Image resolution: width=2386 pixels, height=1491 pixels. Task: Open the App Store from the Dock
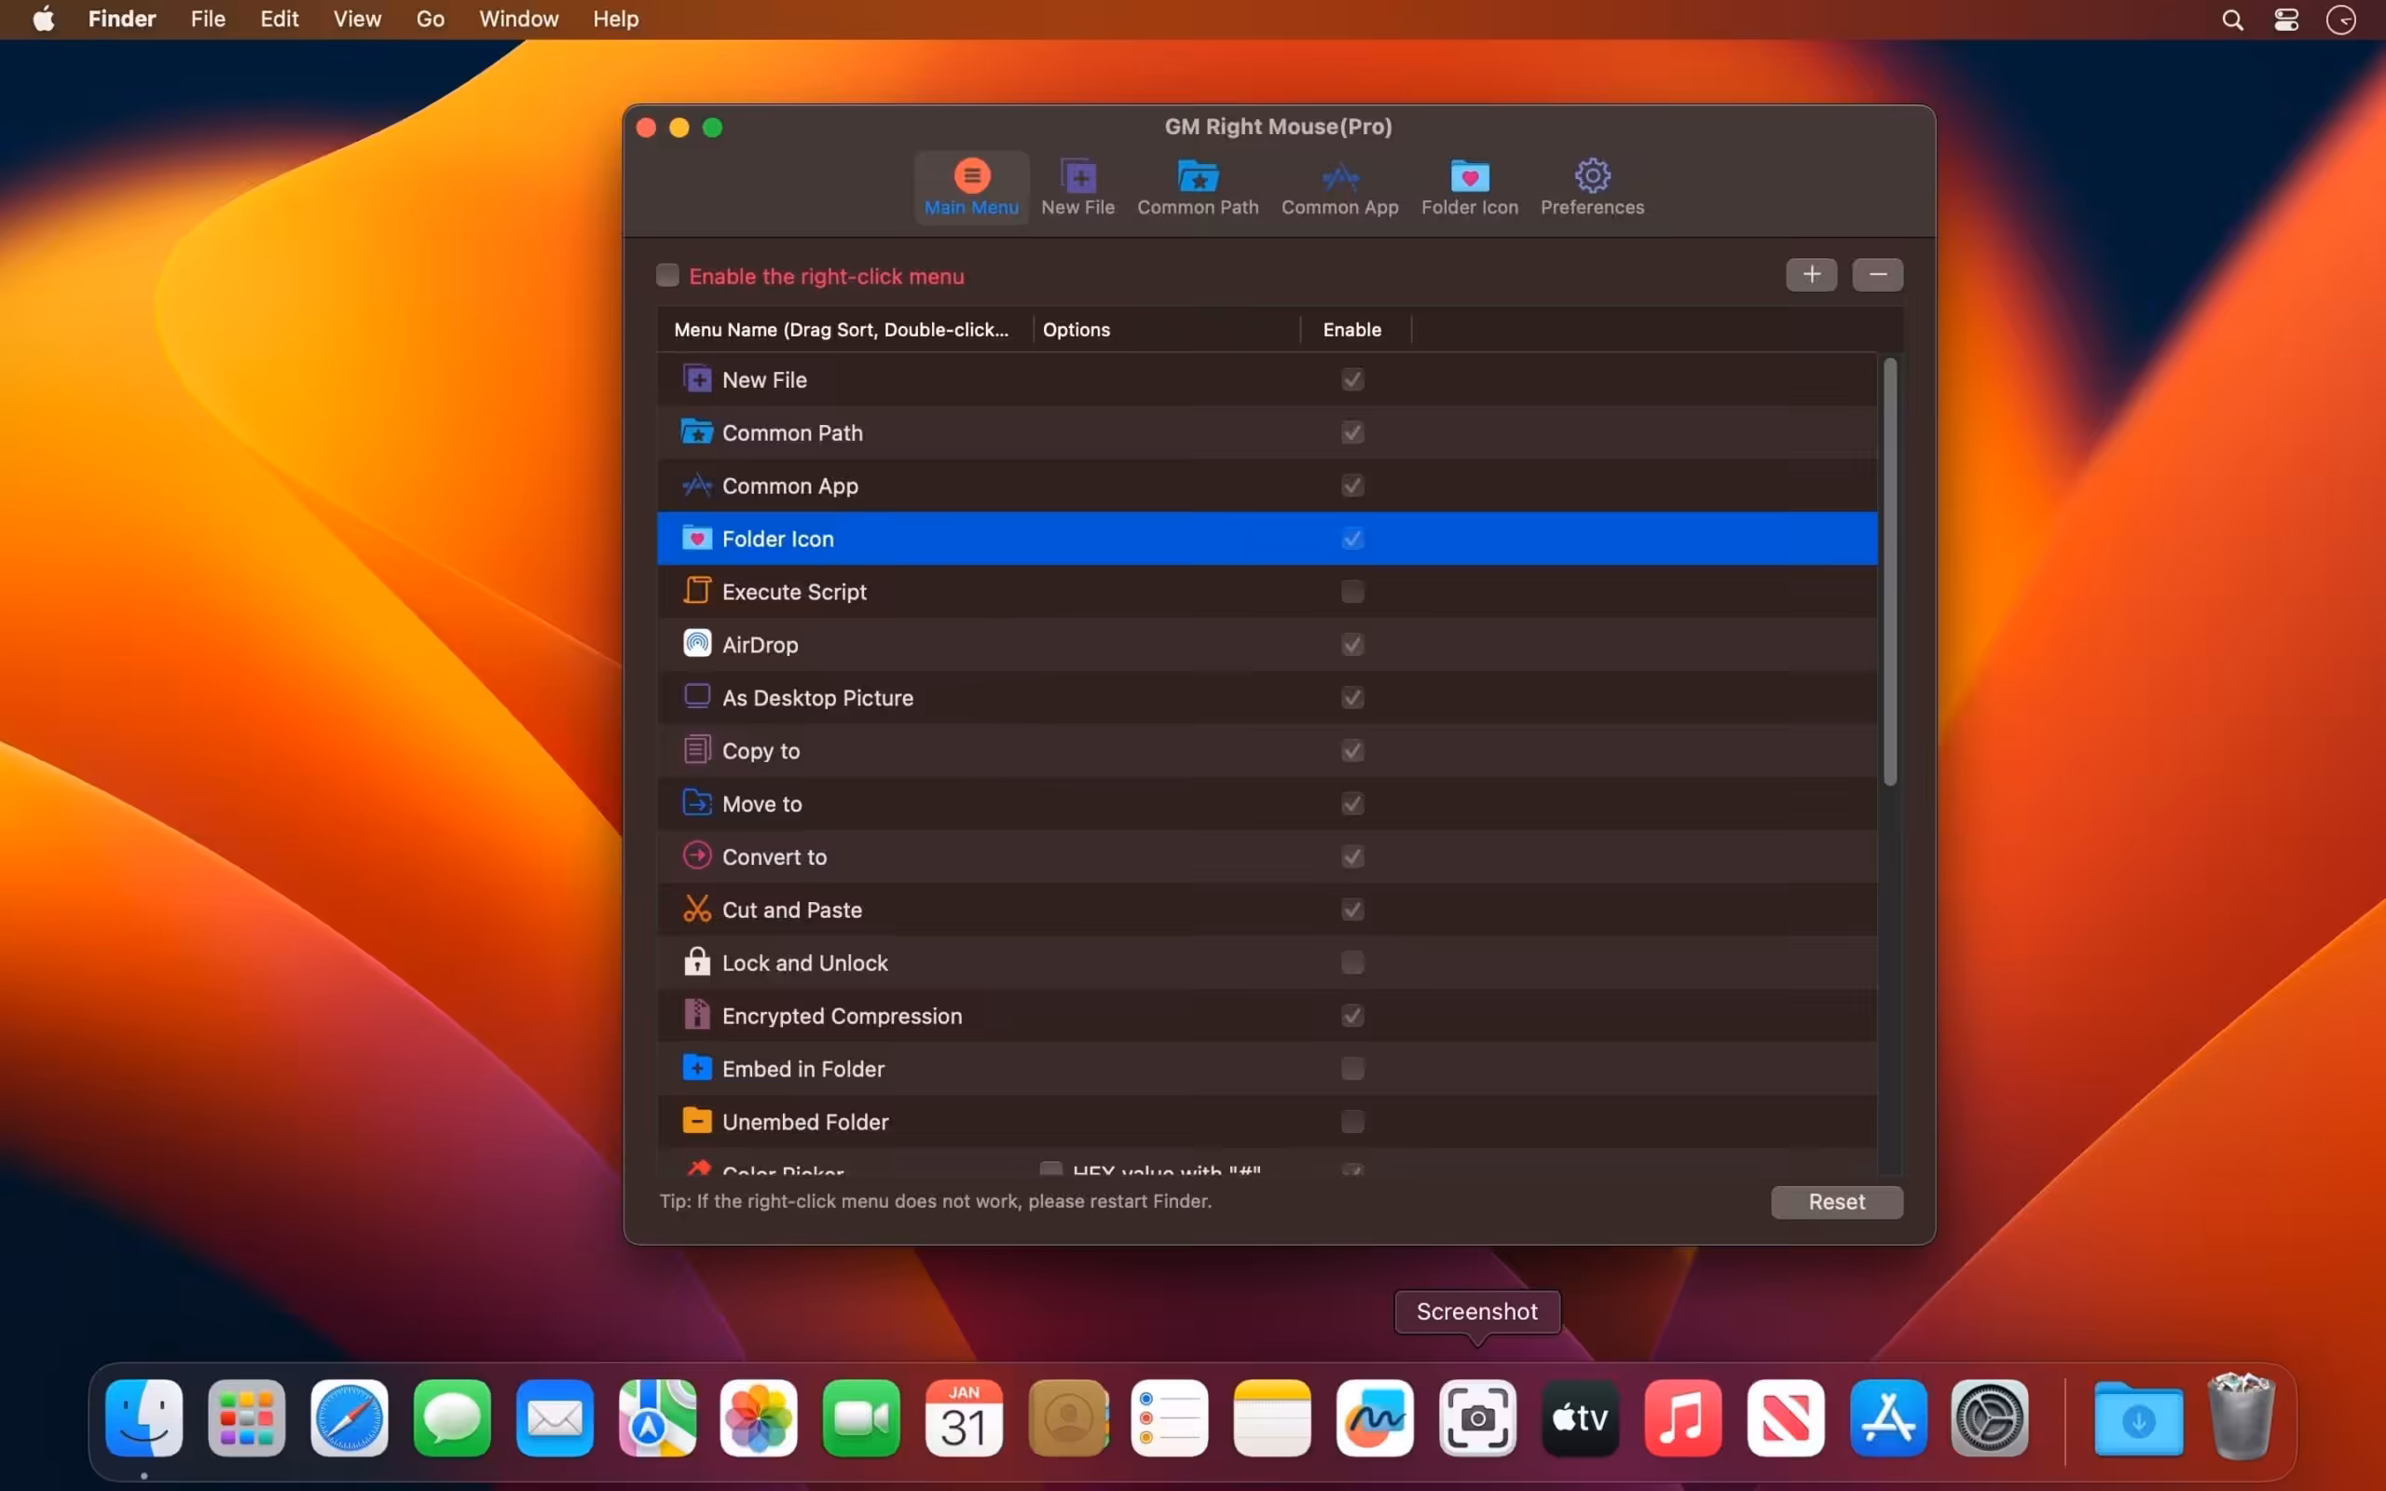point(1888,1418)
